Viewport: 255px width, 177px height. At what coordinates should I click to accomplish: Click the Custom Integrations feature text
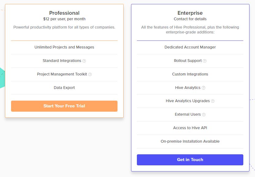coord(190,74)
